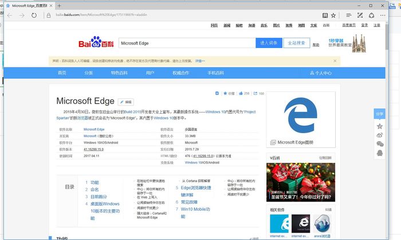The height and width of the screenshot is (240, 401).
Task: Open 用户 in blue navigation bar
Action: click(x=150, y=73)
